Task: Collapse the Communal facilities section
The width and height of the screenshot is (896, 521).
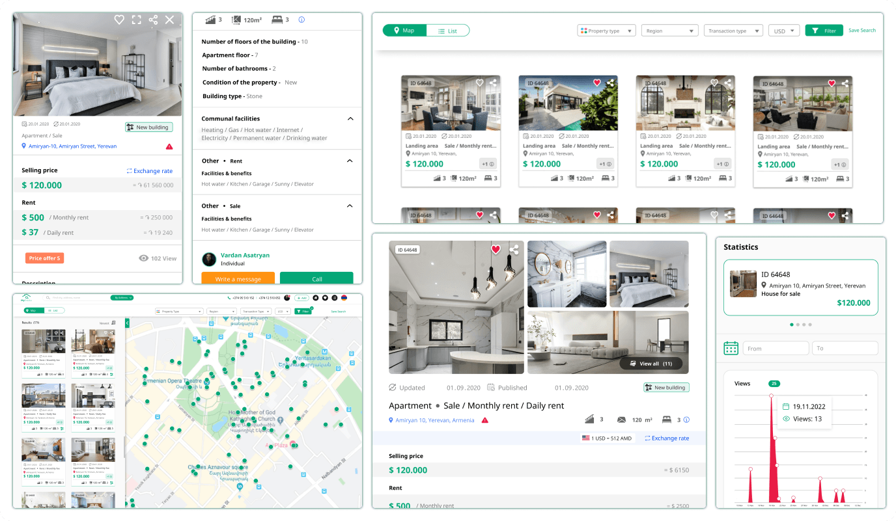Action: 350,119
